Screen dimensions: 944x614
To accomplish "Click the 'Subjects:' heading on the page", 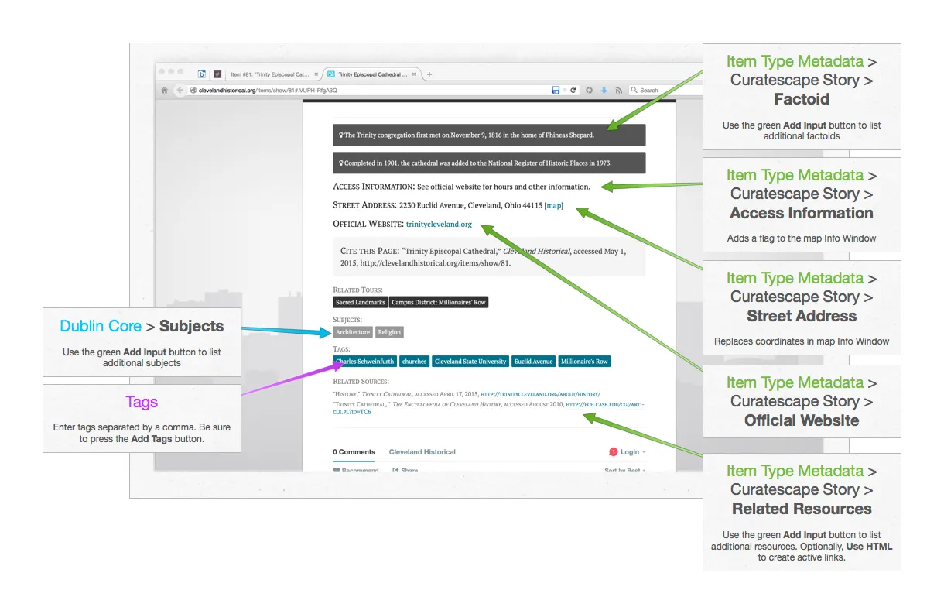I will (347, 320).
